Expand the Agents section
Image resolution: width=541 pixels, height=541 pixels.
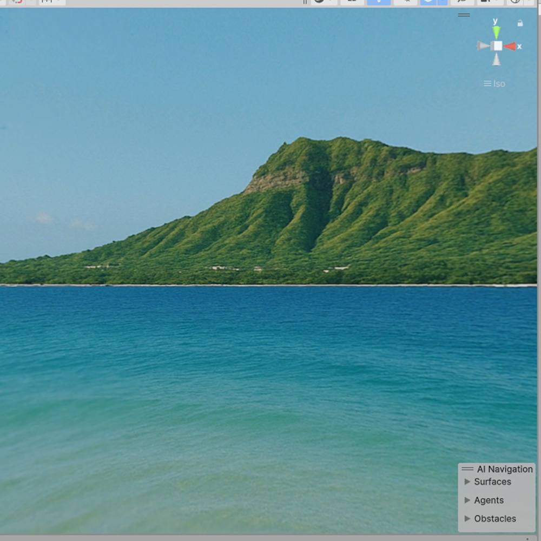(x=467, y=500)
